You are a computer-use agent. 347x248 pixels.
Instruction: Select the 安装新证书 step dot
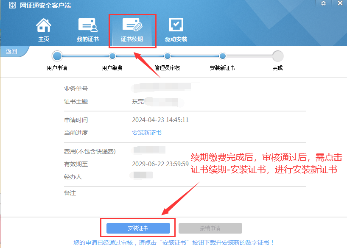pos(223,56)
